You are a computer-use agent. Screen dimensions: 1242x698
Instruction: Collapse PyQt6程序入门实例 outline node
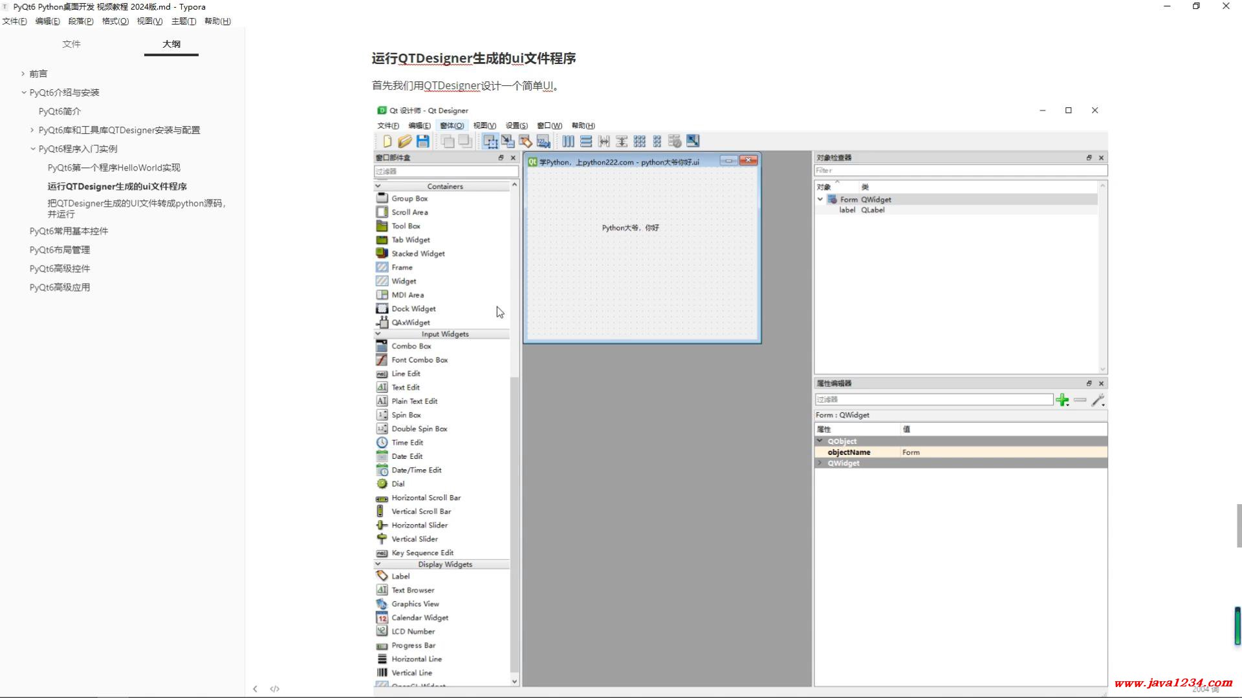(32, 149)
